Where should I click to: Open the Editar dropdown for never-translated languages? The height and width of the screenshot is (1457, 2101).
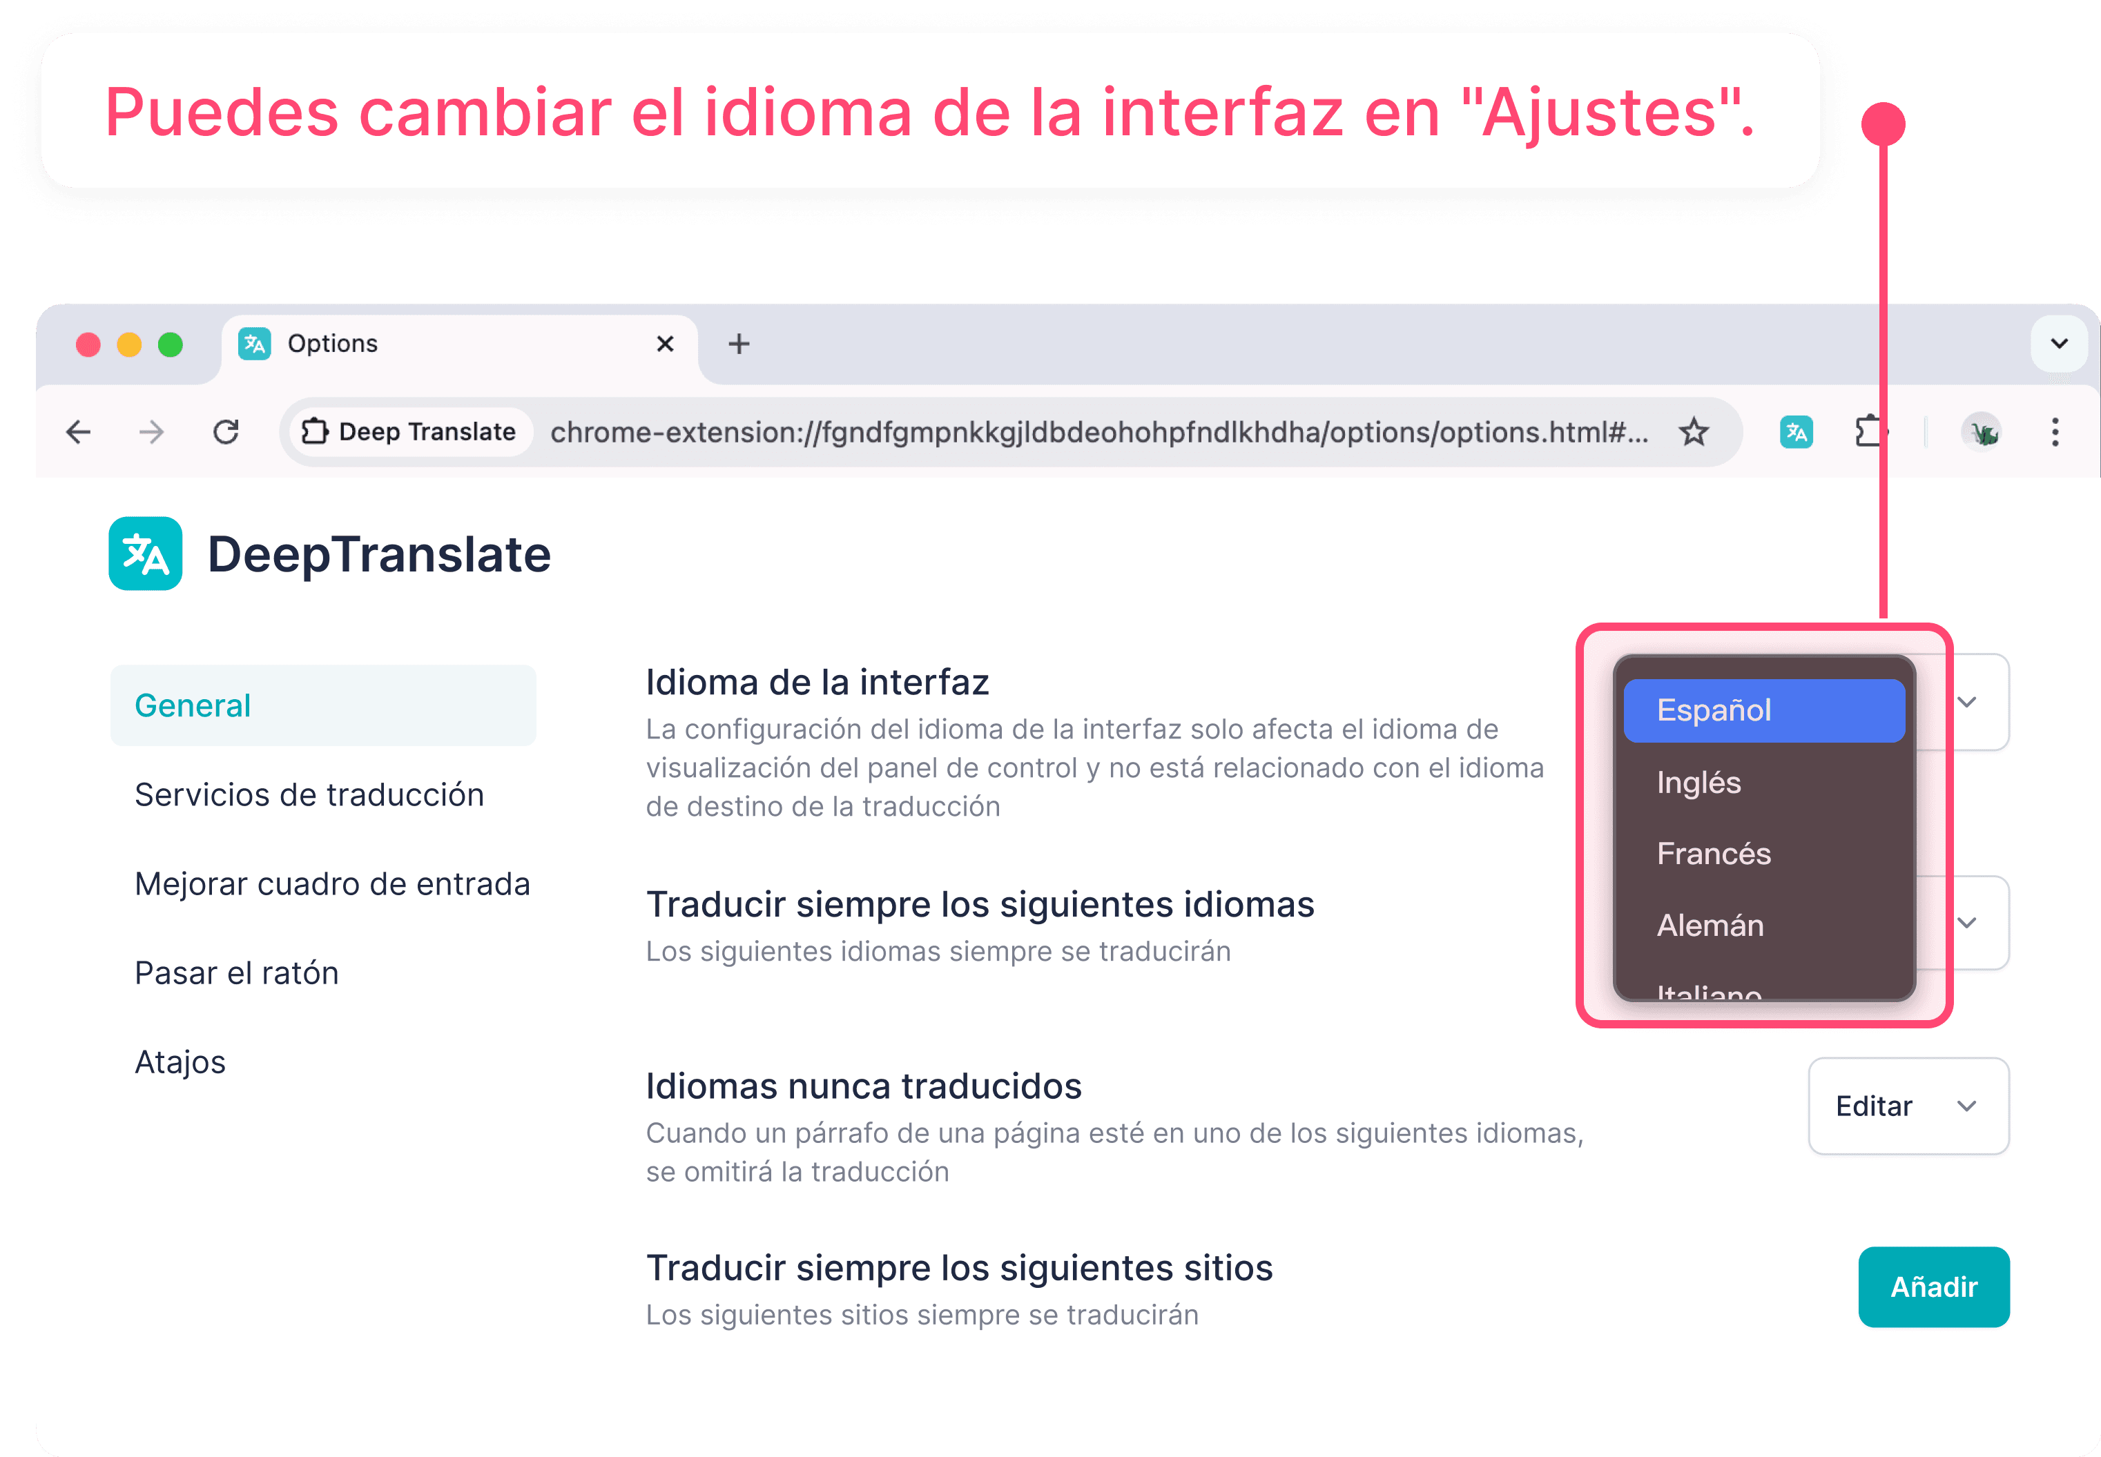1908,1106
